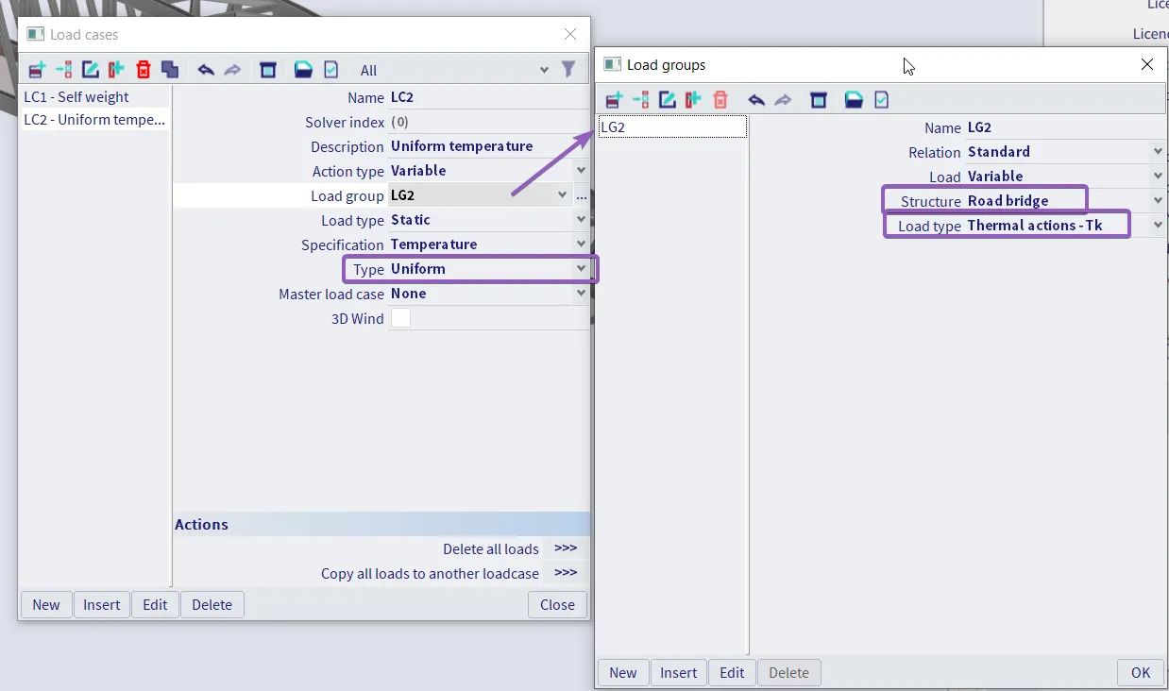Click the filter funnel icon in Load cases
Image resolution: width=1169 pixels, height=691 pixels.
(568, 69)
